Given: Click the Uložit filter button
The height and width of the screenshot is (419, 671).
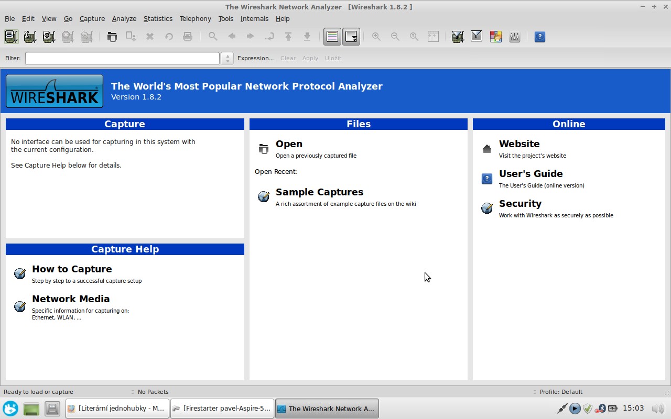Looking at the screenshot, I should 333,58.
